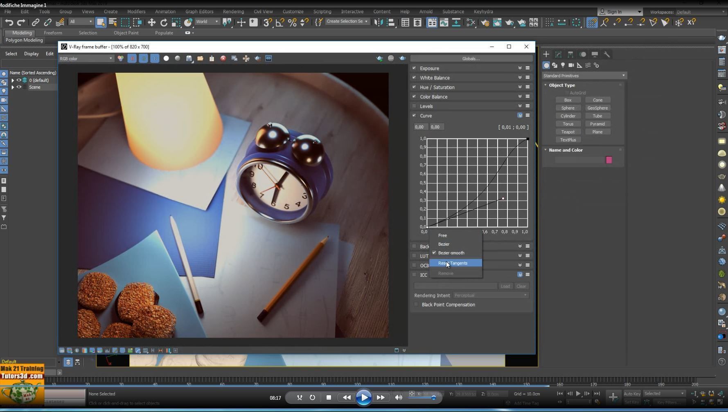
Task: Create a Cylinder primitive
Action: click(568, 116)
